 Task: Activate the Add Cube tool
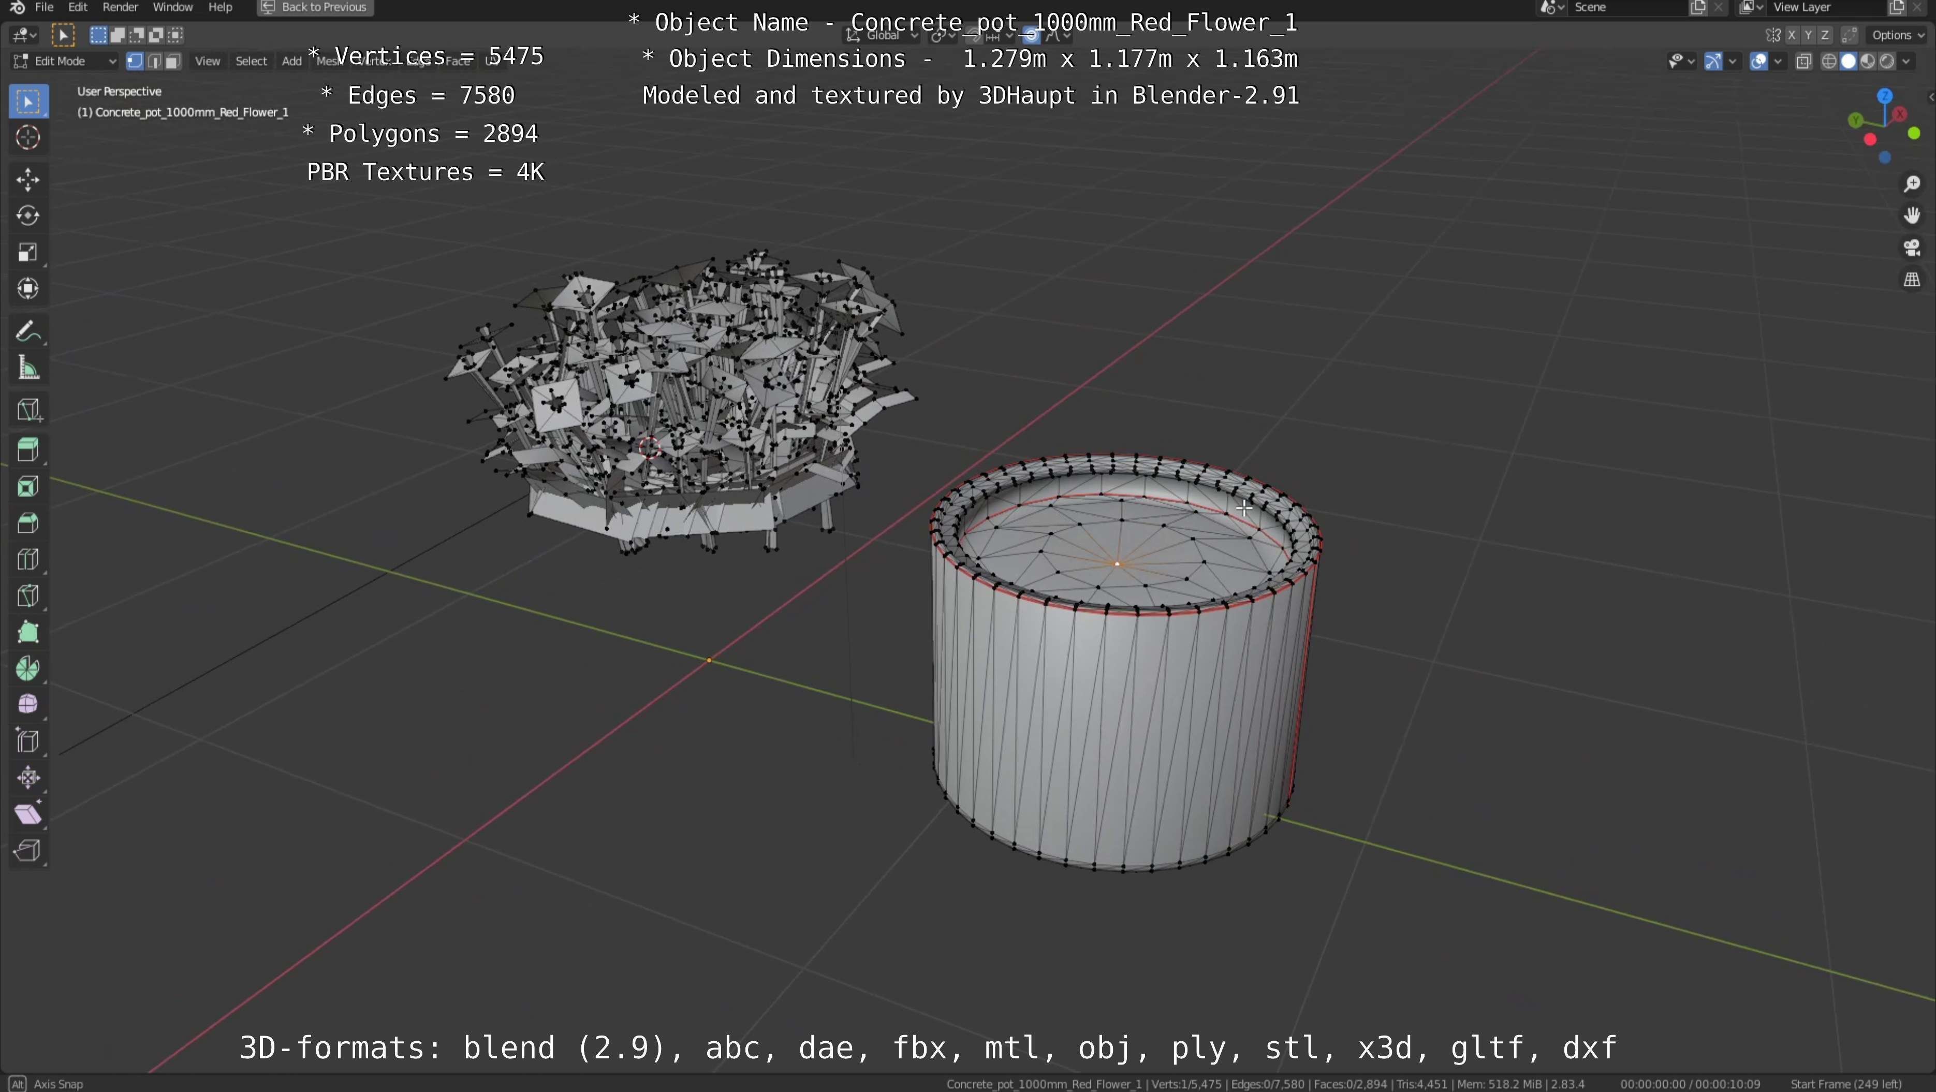point(28,410)
